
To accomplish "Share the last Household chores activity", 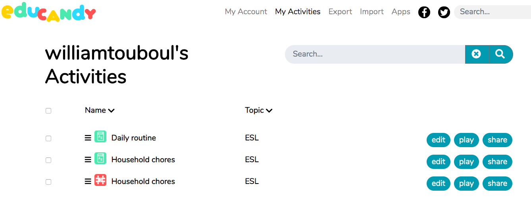I will (497, 184).
